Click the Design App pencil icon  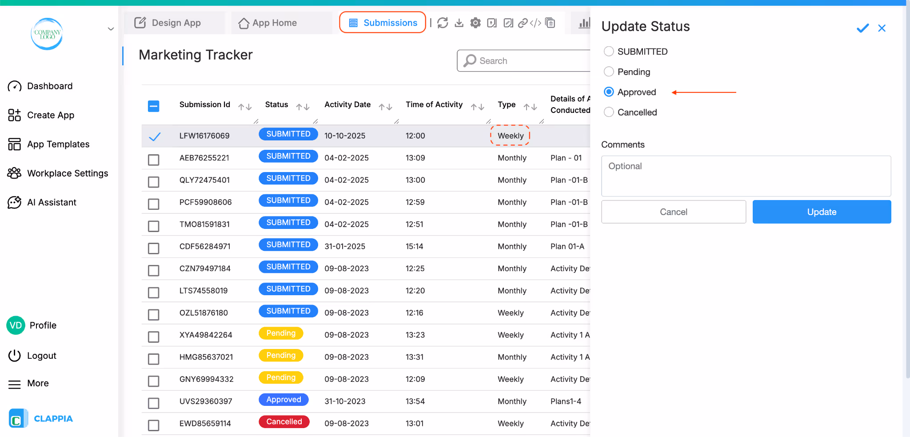click(140, 23)
